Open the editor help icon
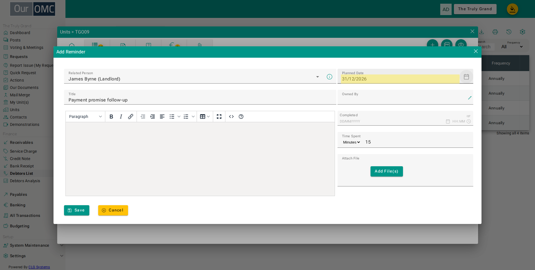Viewport: 535px width, 270px height. [241, 117]
